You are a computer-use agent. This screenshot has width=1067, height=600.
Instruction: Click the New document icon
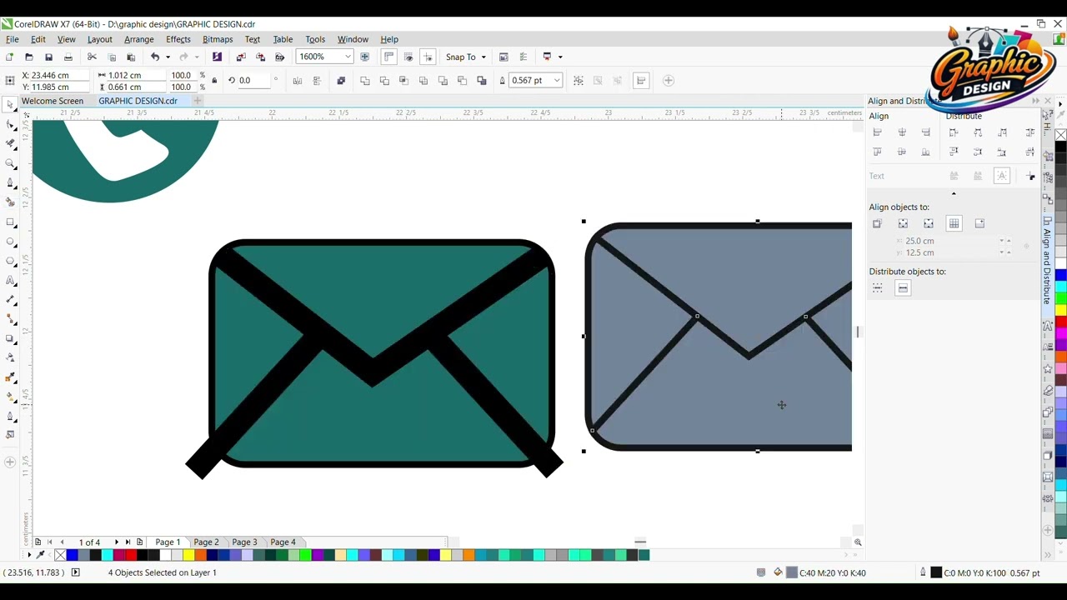tap(9, 57)
